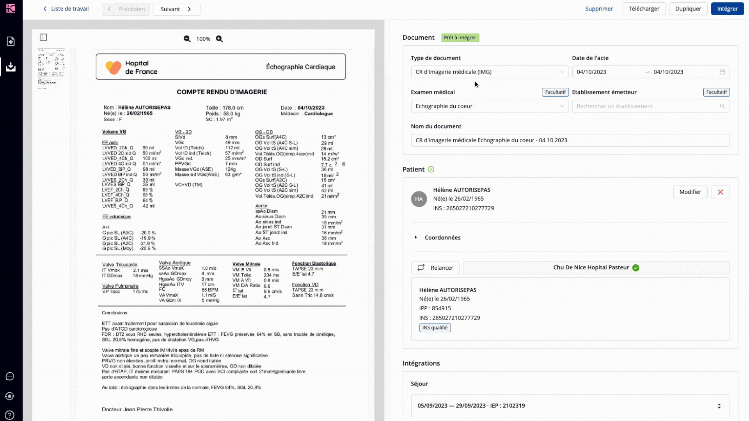749x421 pixels.
Task: Click the green verified icon beside Patient
Action: coord(431,170)
